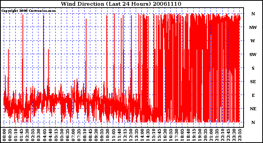The image size is (263, 143).
Task: Click the 08:10 time axis label
Action: (85, 135)
